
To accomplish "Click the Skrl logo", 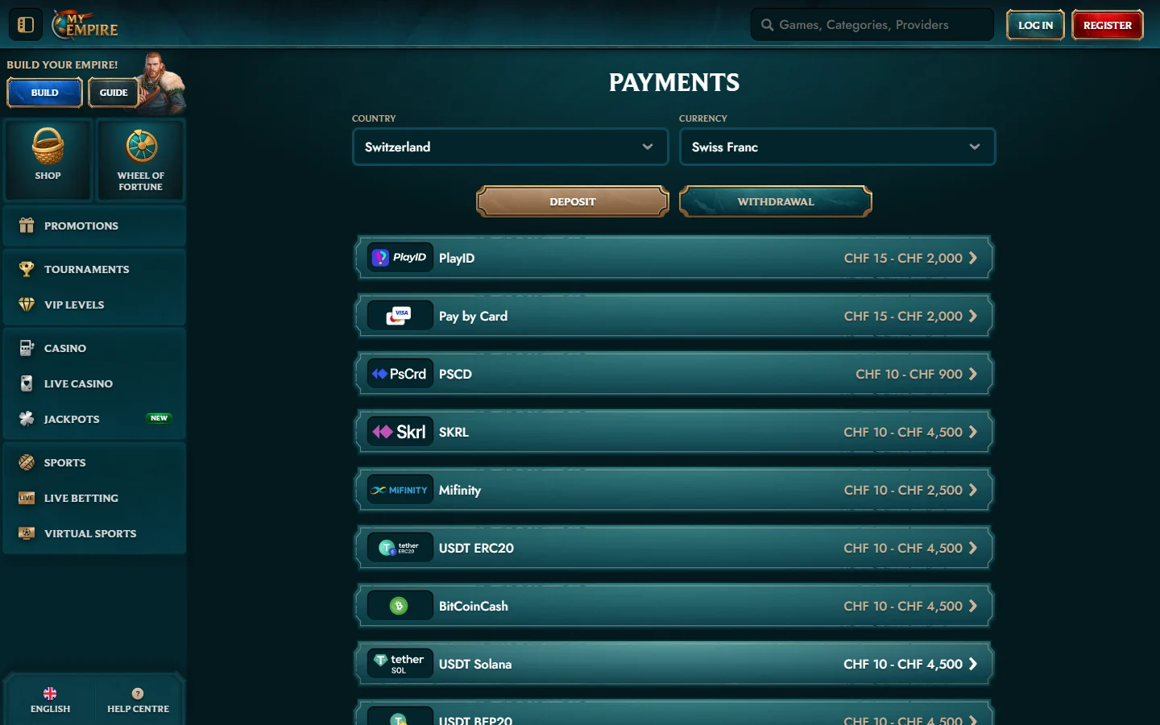I will (x=400, y=432).
